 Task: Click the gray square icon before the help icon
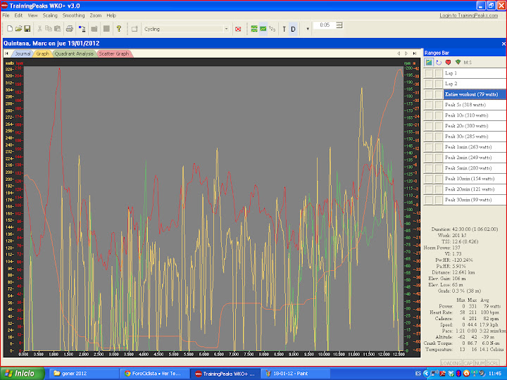pos(106,29)
